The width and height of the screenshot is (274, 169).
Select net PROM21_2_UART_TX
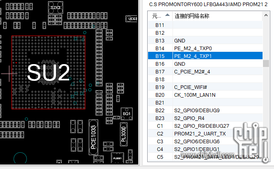(200, 134)
